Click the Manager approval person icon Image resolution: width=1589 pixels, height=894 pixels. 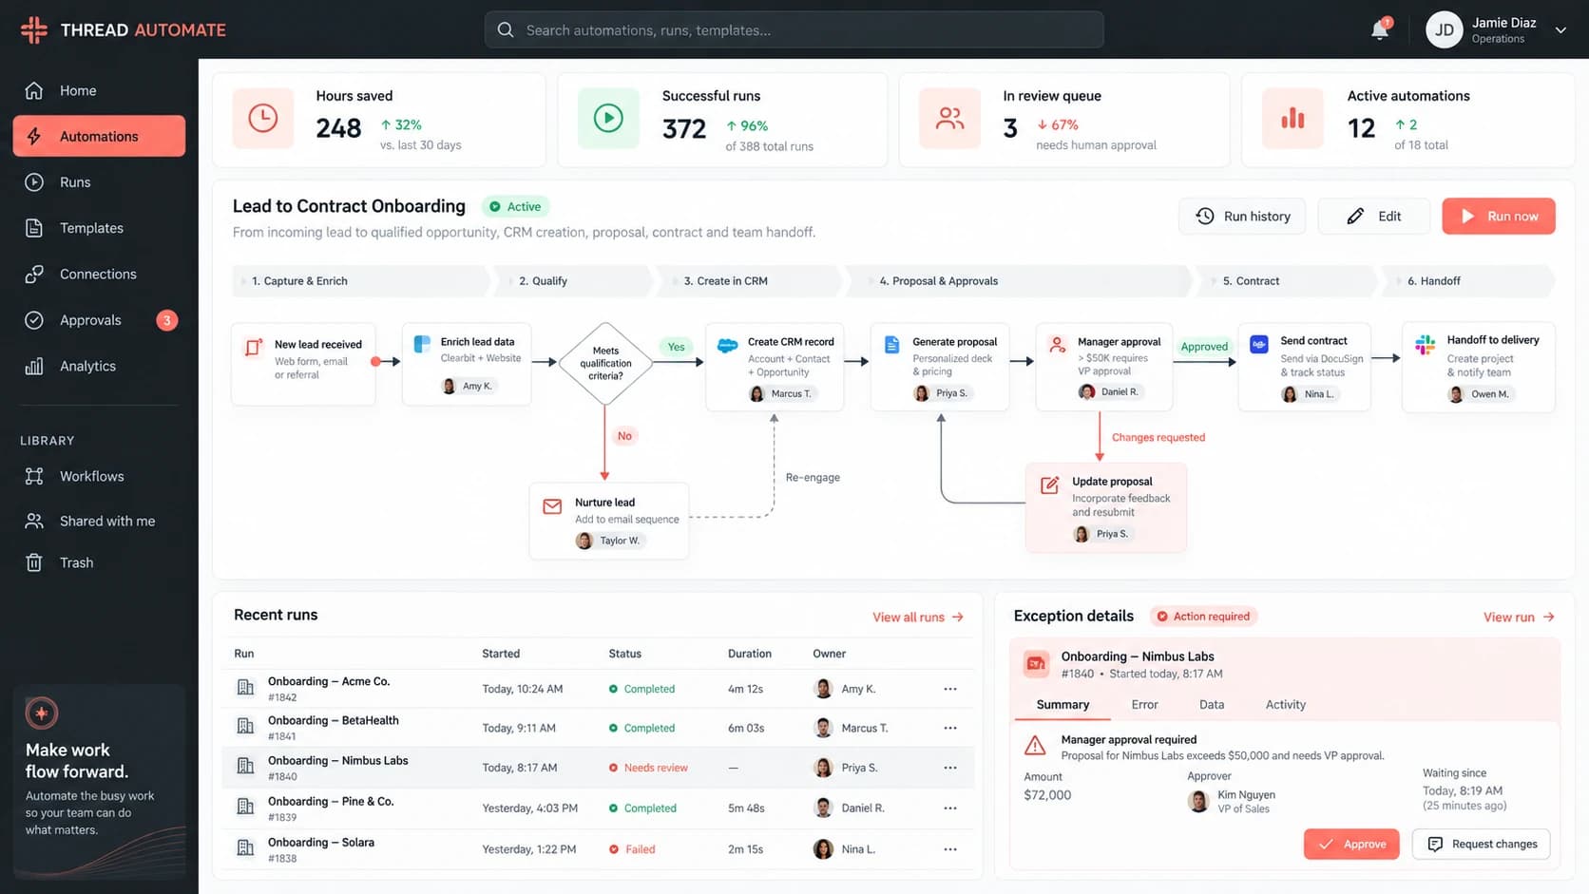[x=1057, y=344]
